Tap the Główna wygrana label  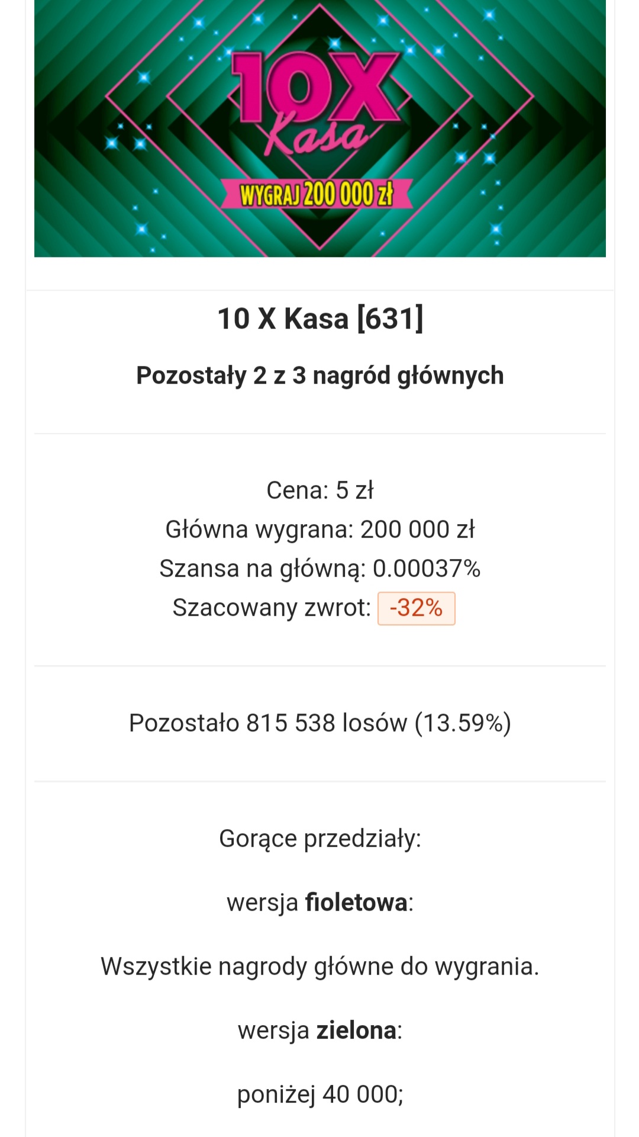(x=259, y=529)
